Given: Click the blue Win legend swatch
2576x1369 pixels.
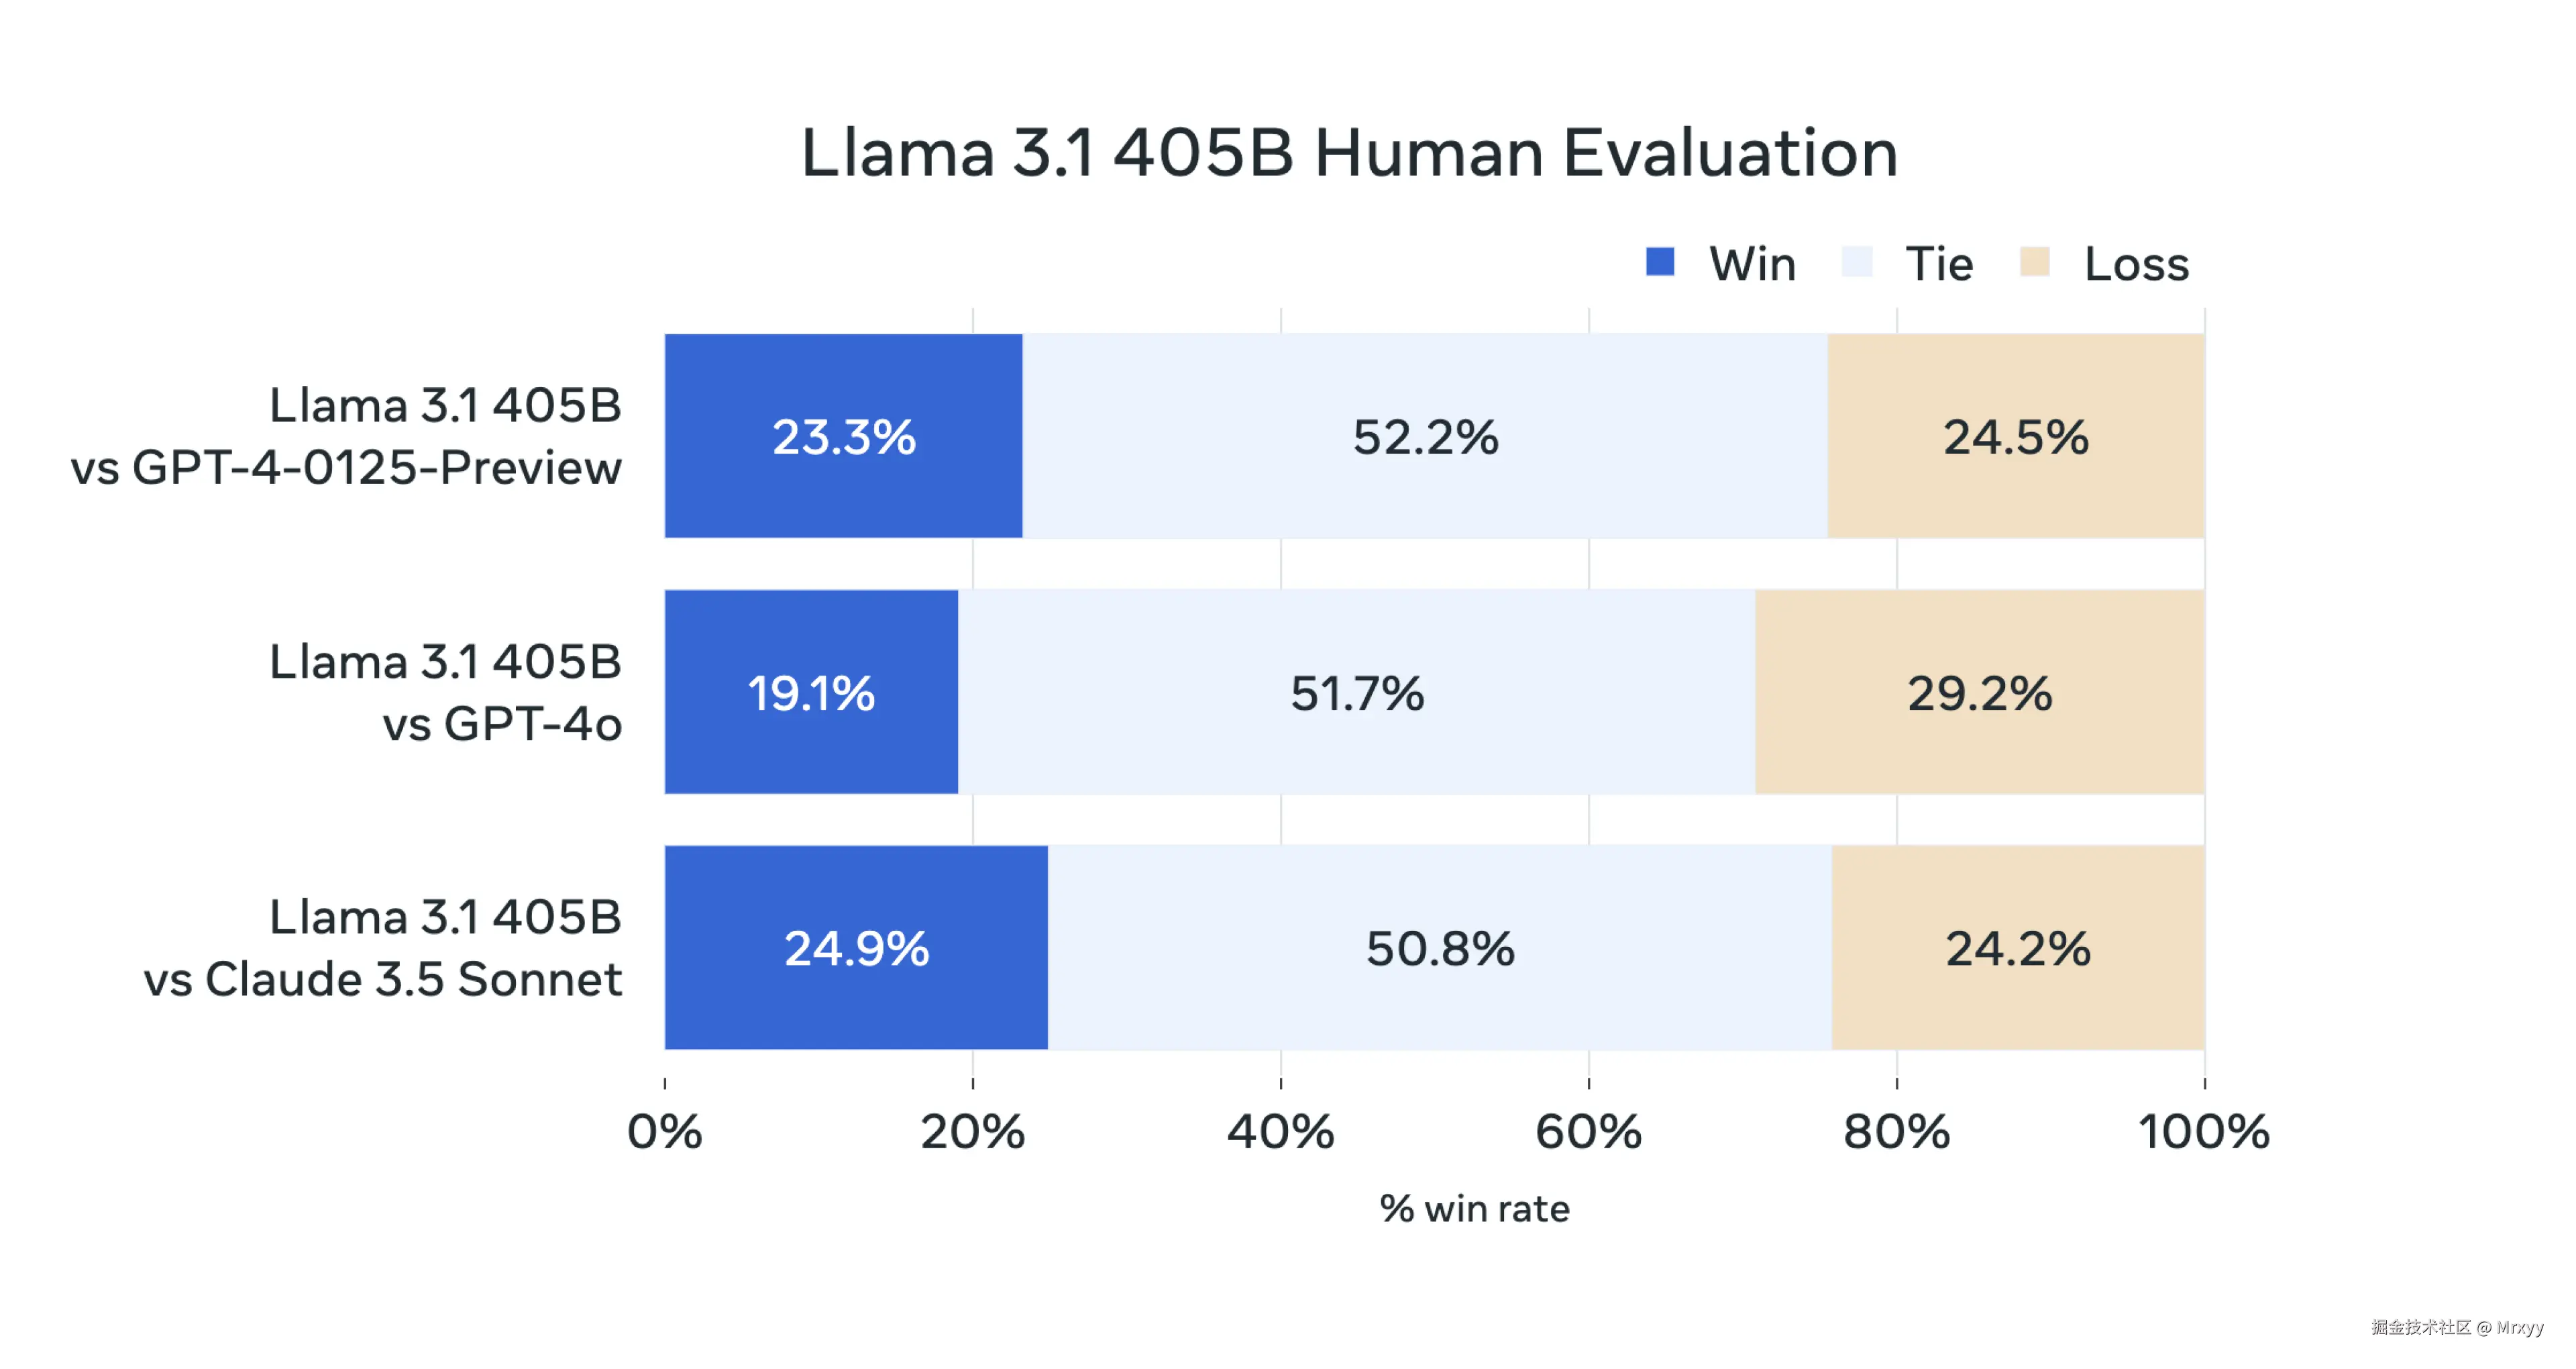Looking at the screenshot, I should [1660, 262].
